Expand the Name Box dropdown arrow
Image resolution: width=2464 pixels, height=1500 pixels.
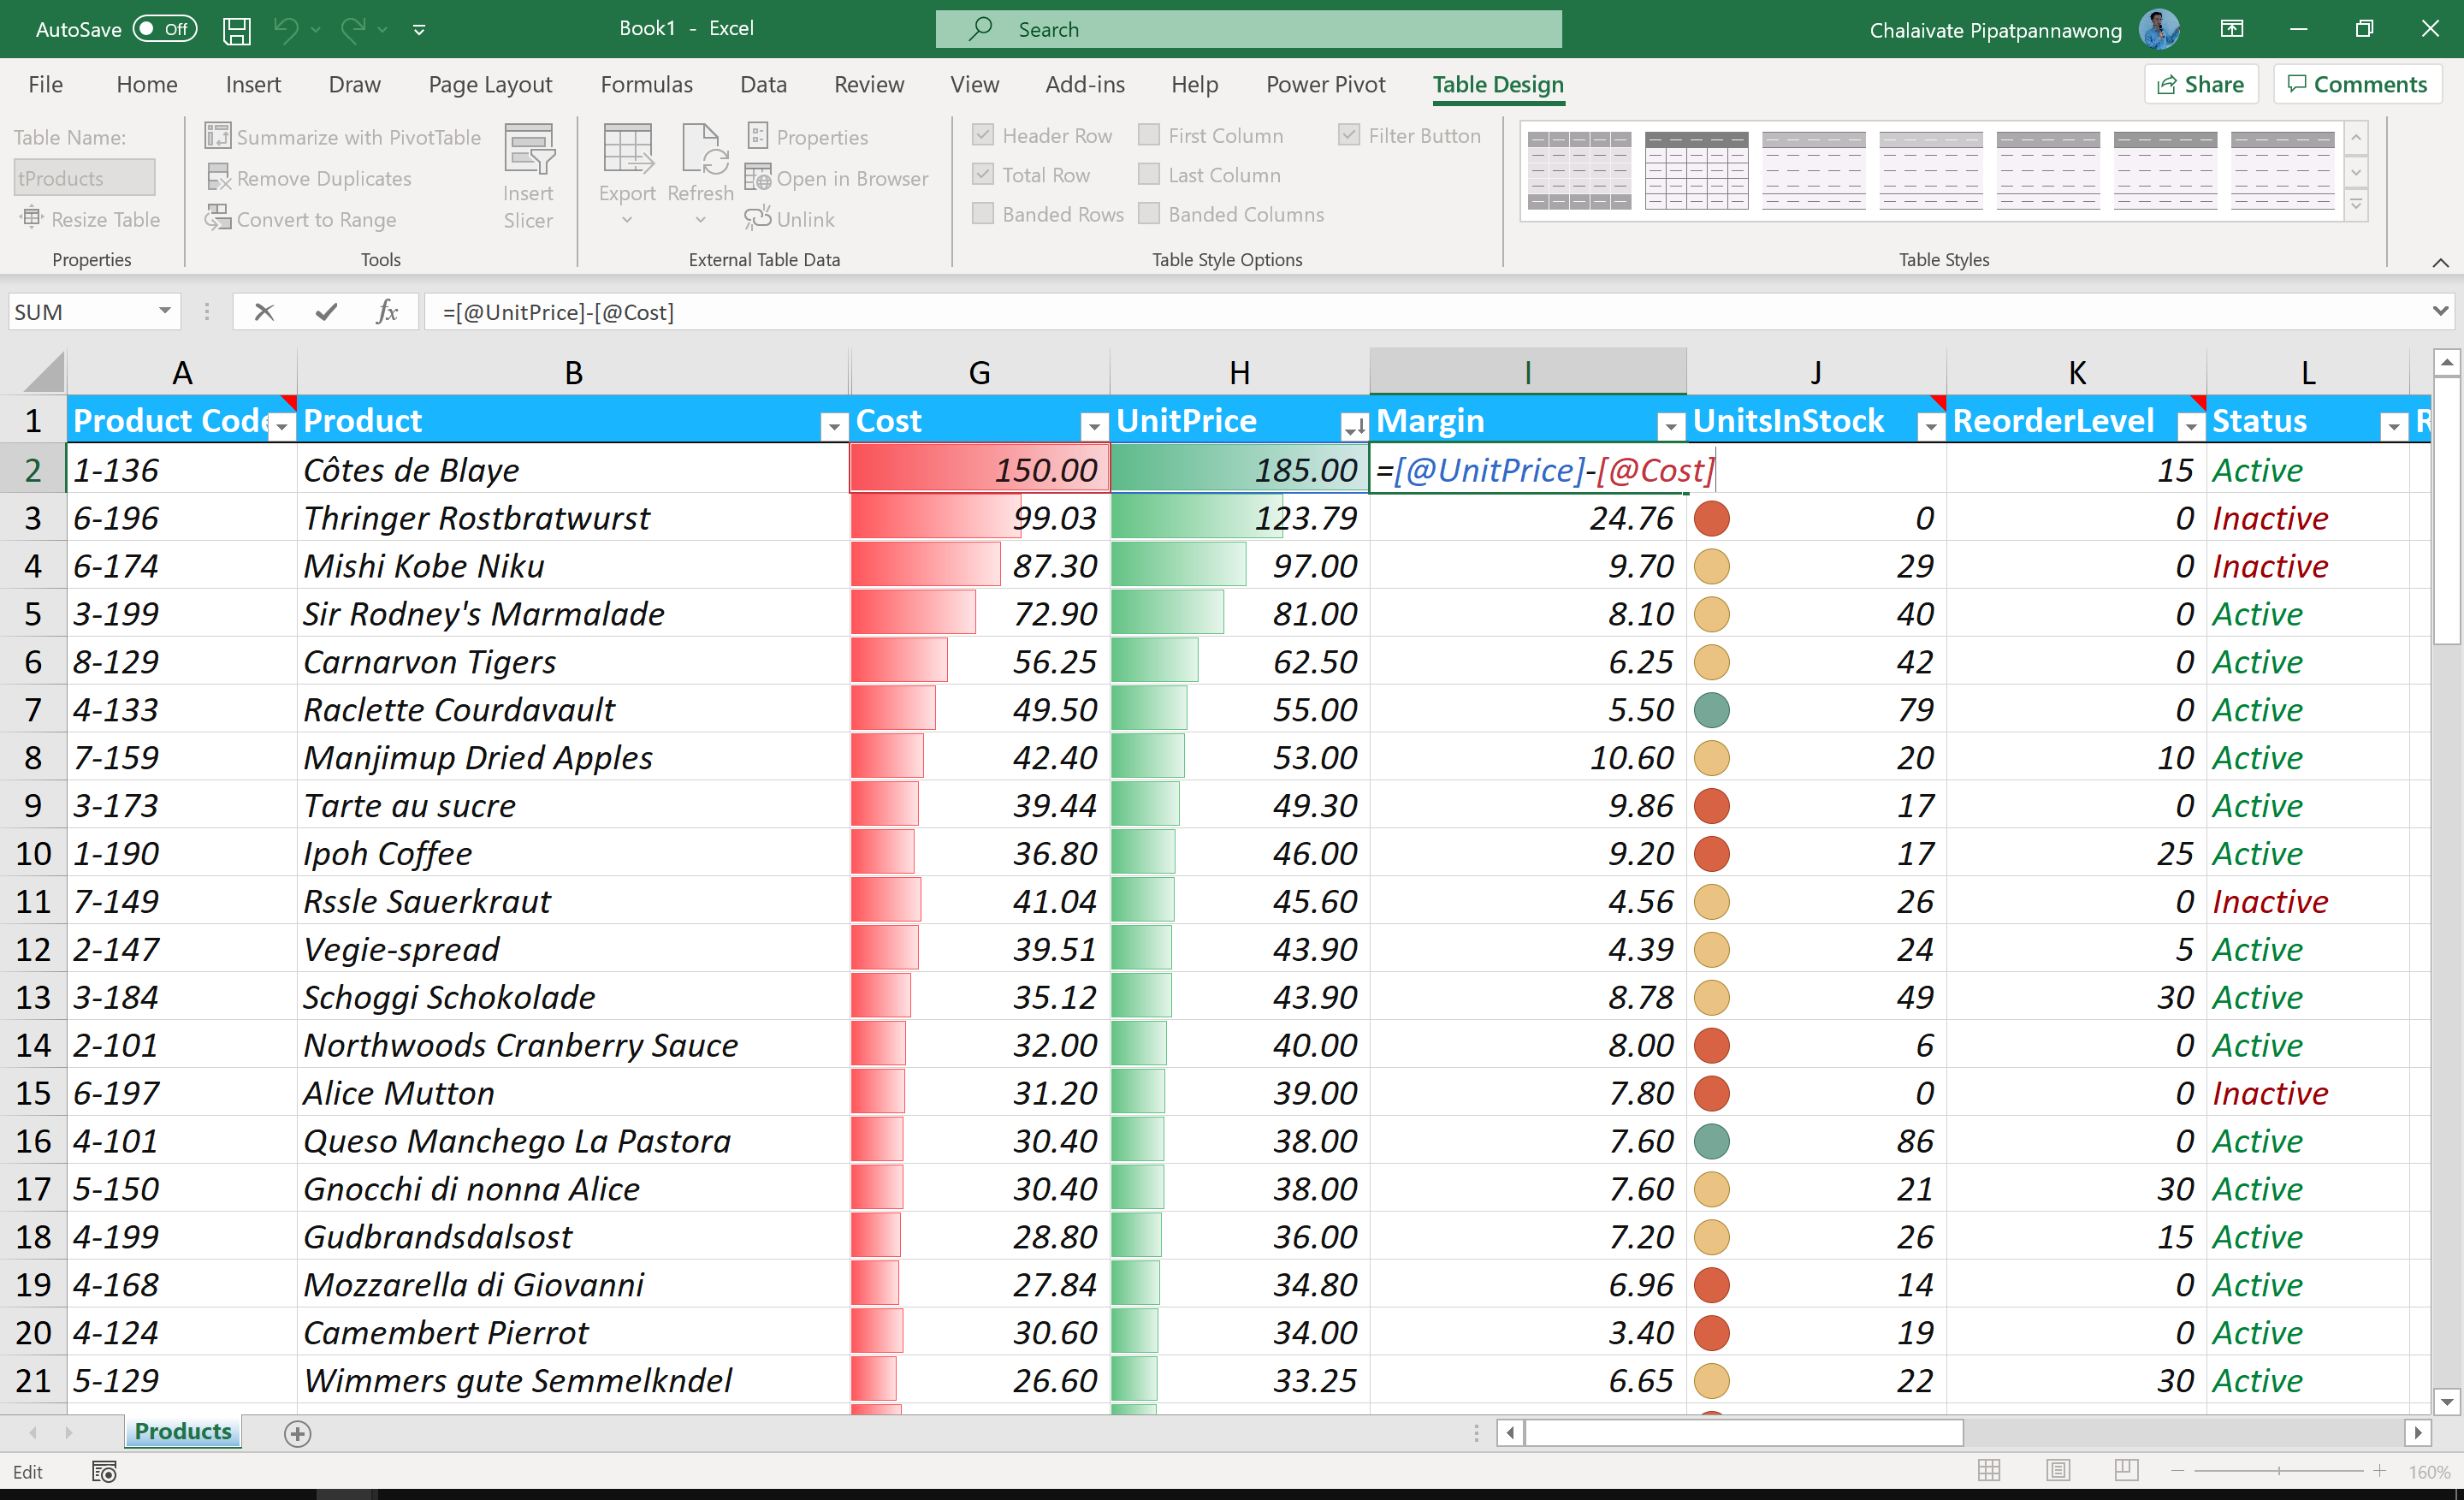pos(164,312)
